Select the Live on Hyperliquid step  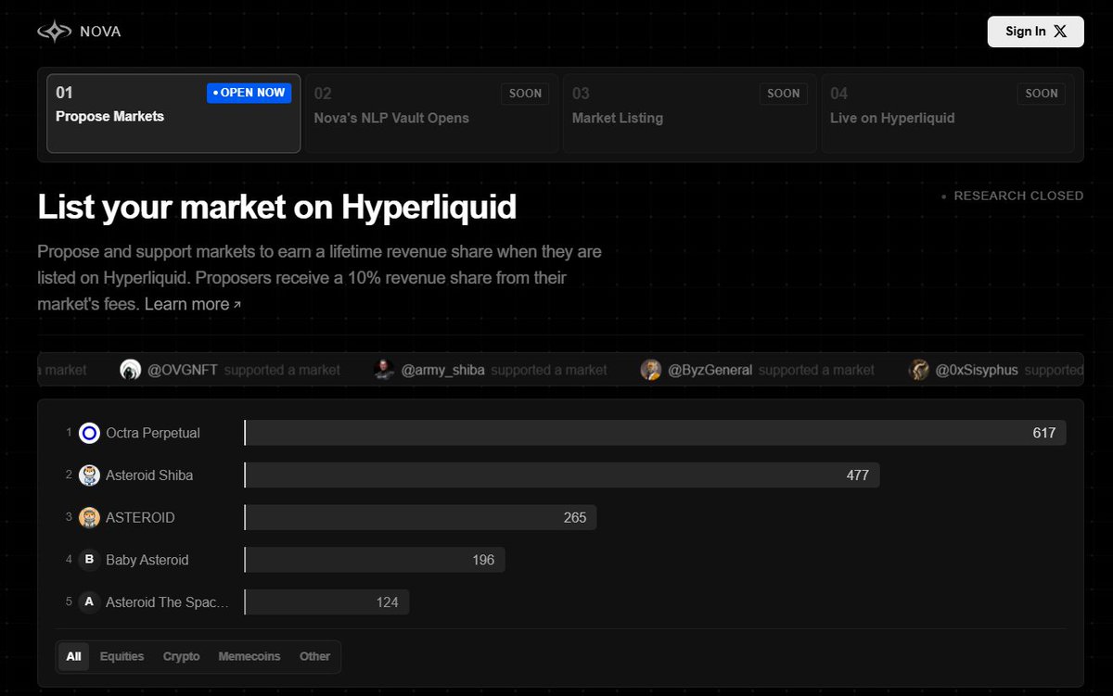tap(948, 113)
